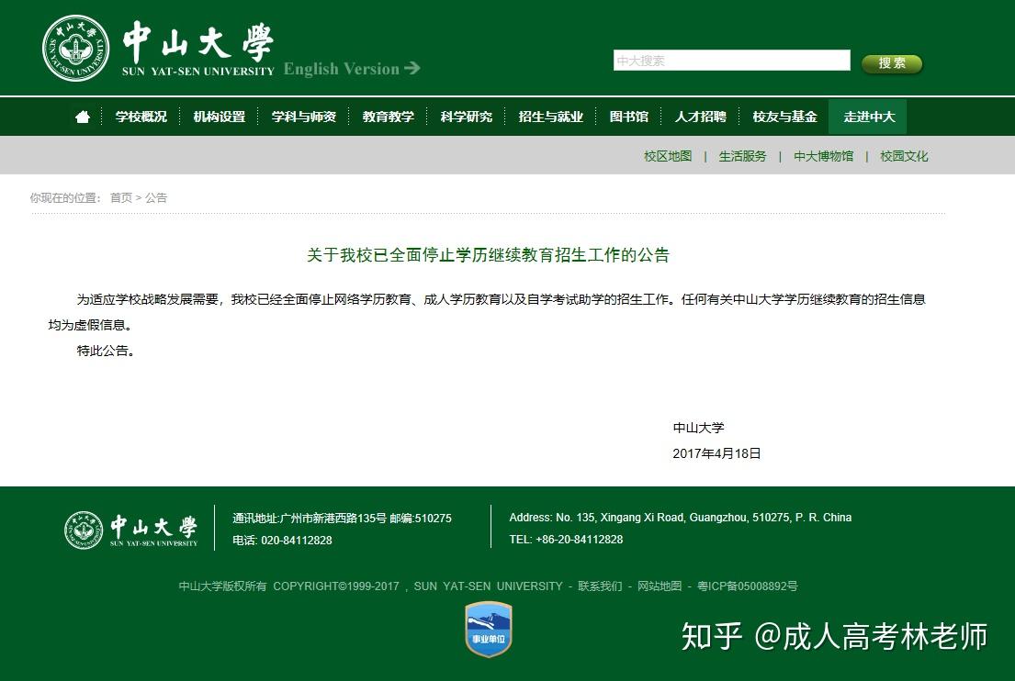Click the footer phone text 电话: 020-84112828

click(x=282, y=540)
